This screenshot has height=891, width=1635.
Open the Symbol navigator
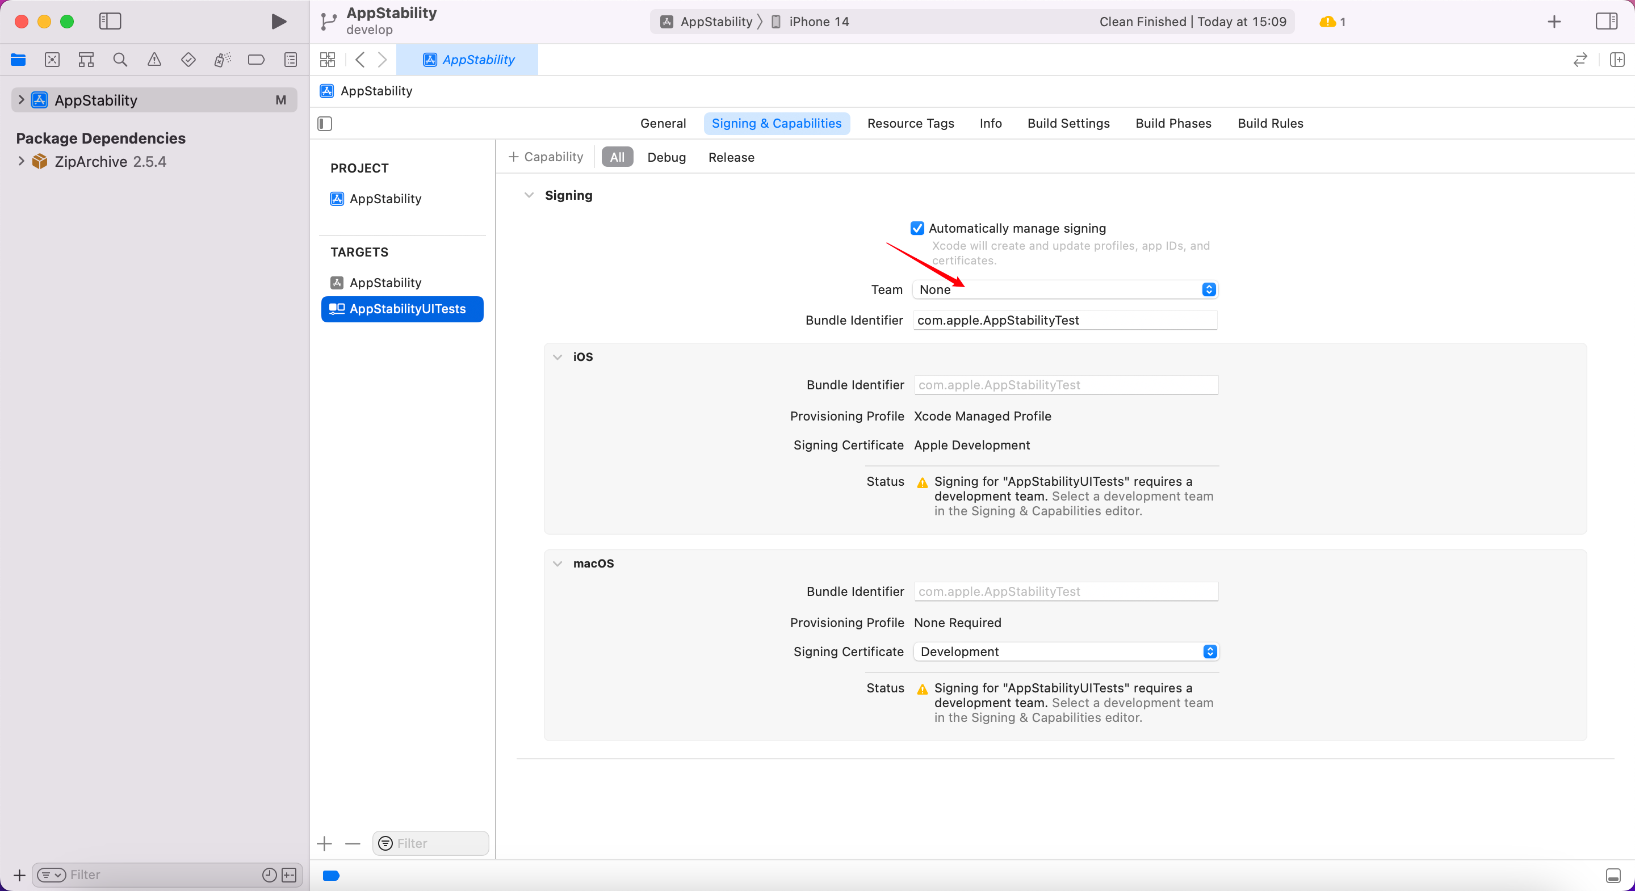[86, 60]
